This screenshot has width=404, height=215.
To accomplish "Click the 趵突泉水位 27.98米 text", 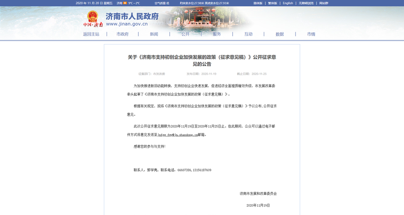I will point(192,3).
